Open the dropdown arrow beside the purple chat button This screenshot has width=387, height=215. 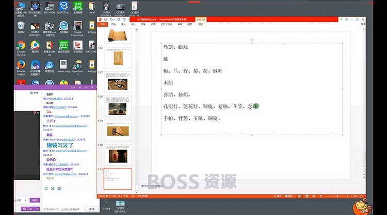37,209
